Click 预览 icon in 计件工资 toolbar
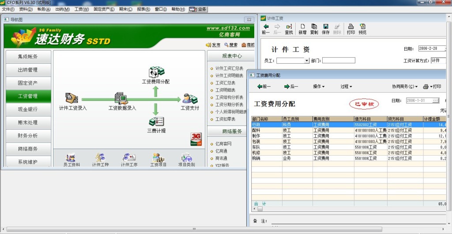 pos(363,29)
